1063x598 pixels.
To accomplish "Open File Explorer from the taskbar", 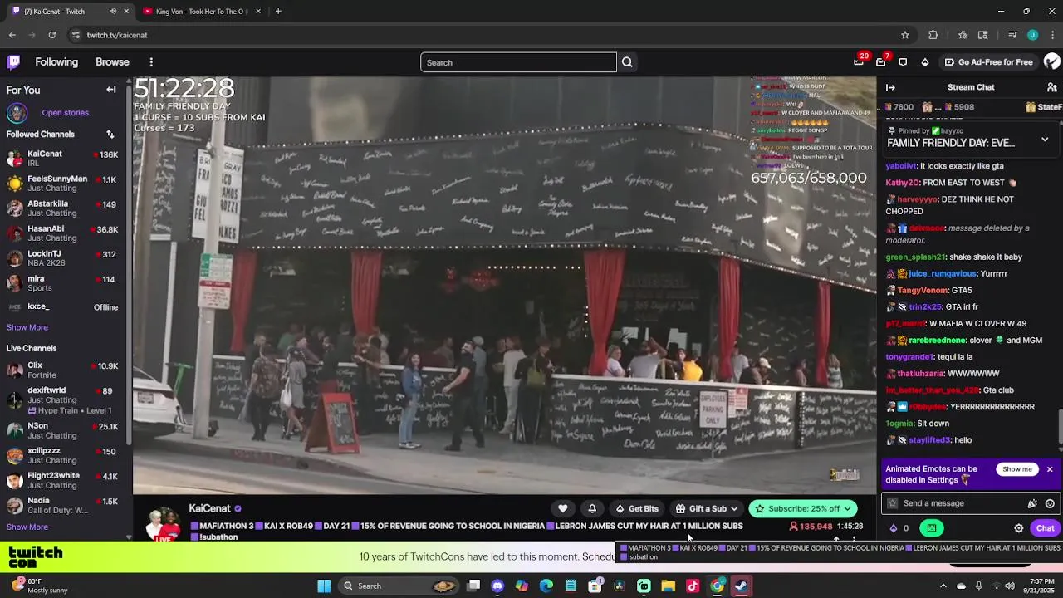I will tap(668, 586).
